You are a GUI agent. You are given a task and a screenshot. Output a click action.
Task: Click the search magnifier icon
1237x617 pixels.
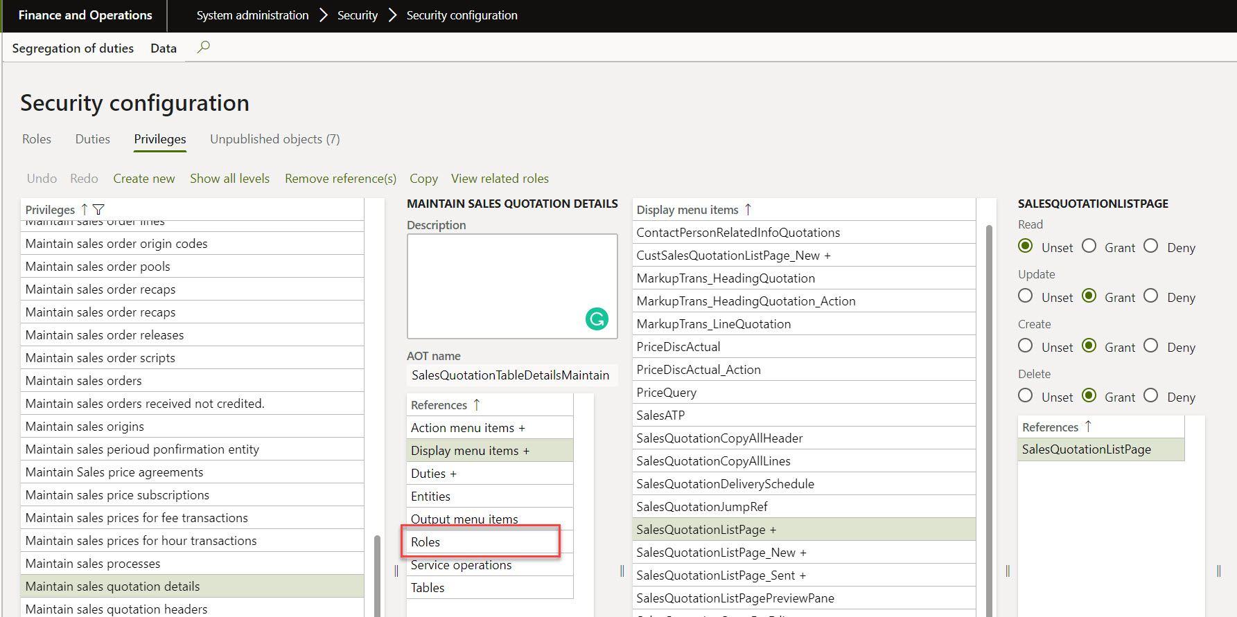coord(203,47)
